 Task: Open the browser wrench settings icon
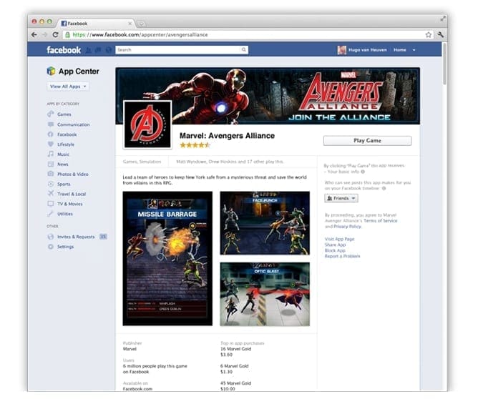(440, 35)
